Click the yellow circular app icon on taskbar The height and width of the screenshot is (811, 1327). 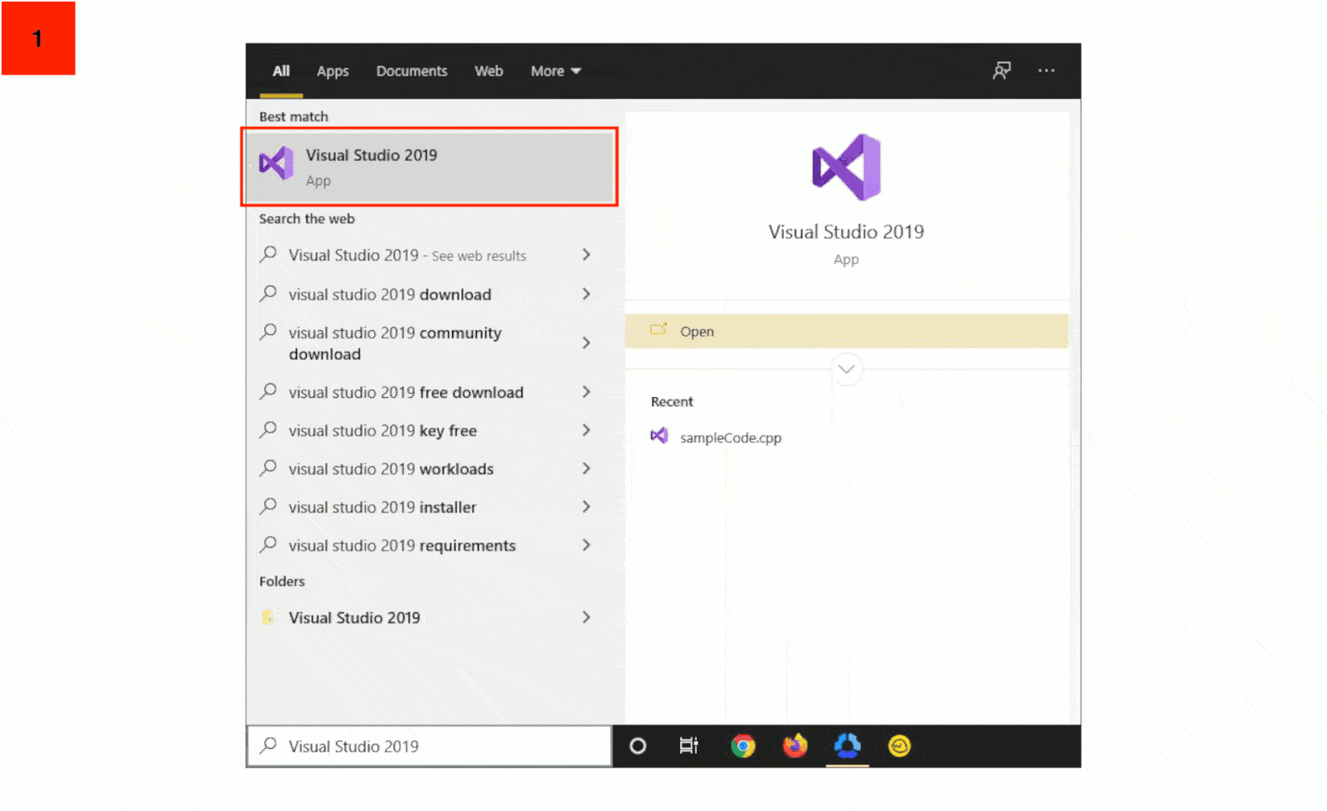click(899, 746)
